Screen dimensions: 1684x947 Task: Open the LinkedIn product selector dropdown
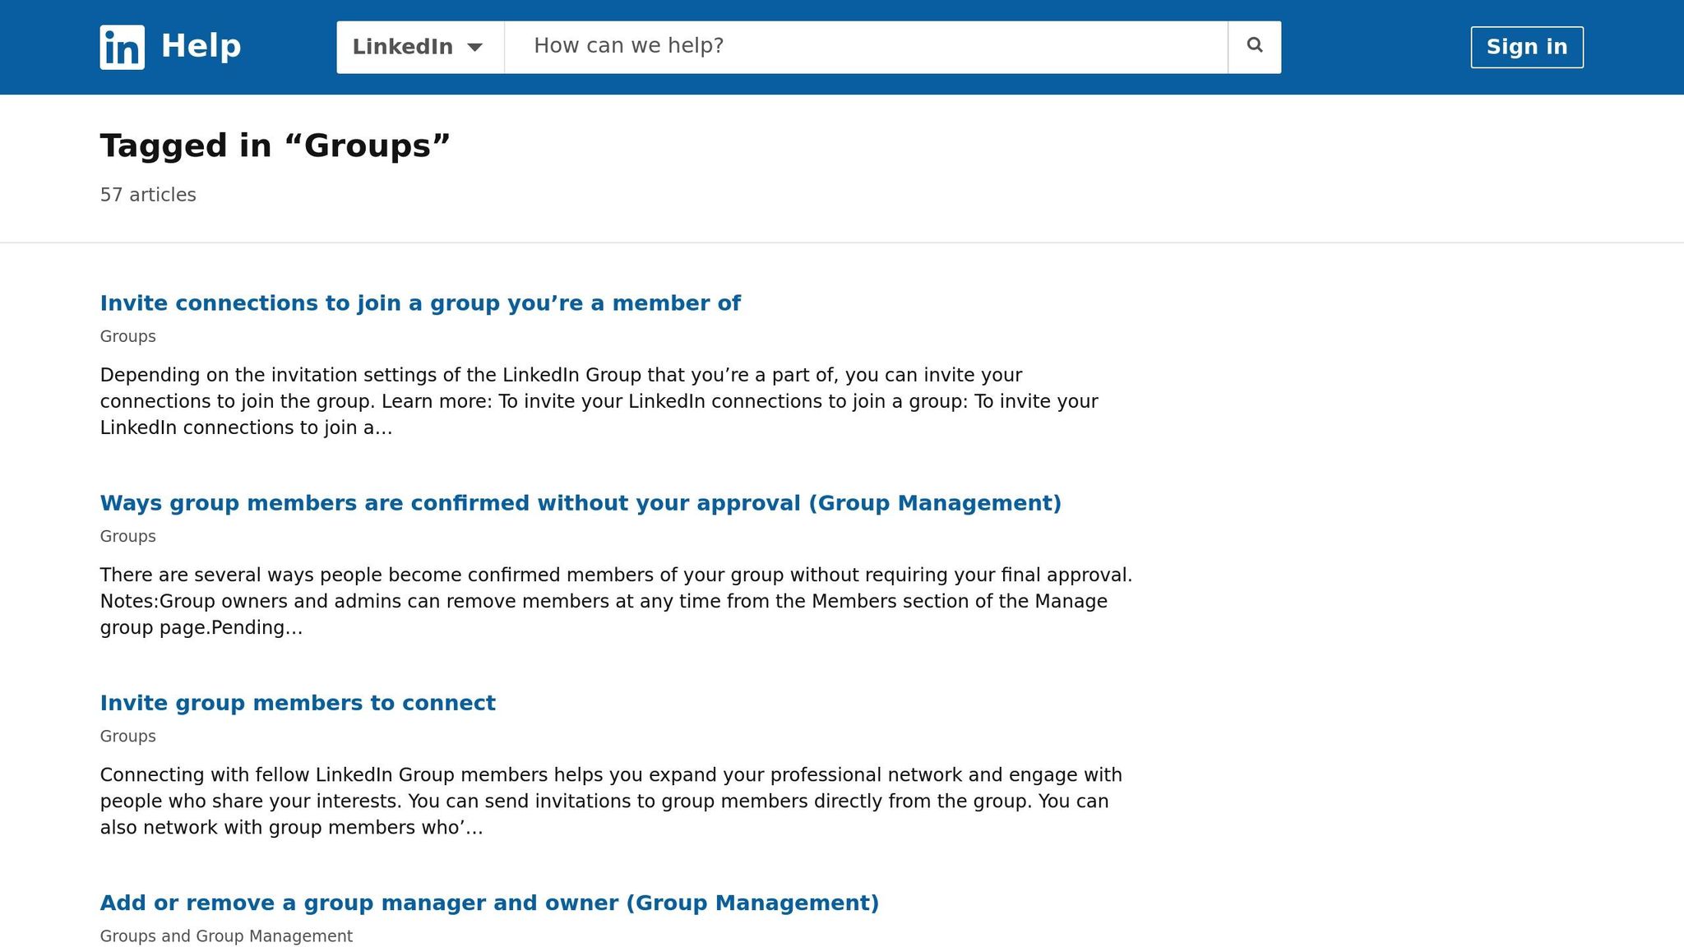tap(419, 47)
